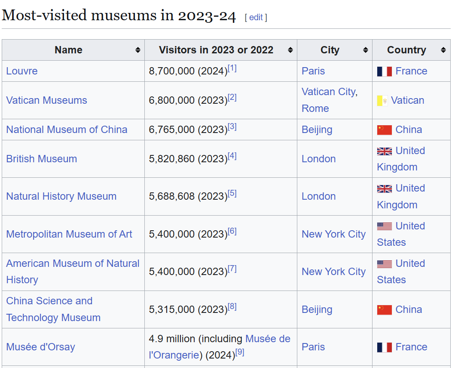Open the Louvre article link
Viewport: 455px width, 368px height.
(22, 71)
